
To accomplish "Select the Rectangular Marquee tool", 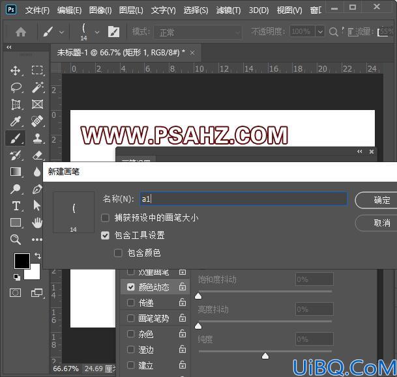I will 37,70.
